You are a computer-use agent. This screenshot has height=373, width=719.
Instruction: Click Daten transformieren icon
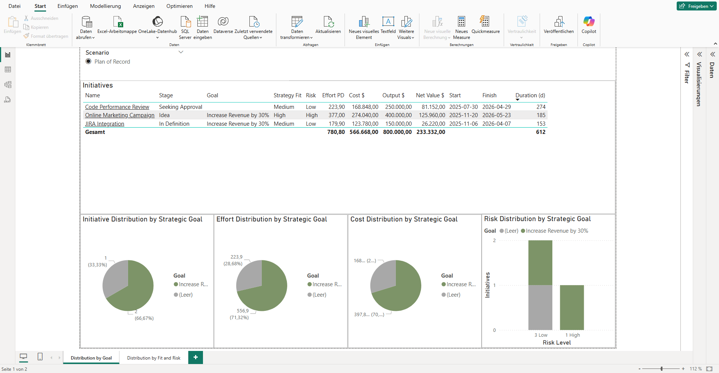pyautogui.click(x=297, y=22)
